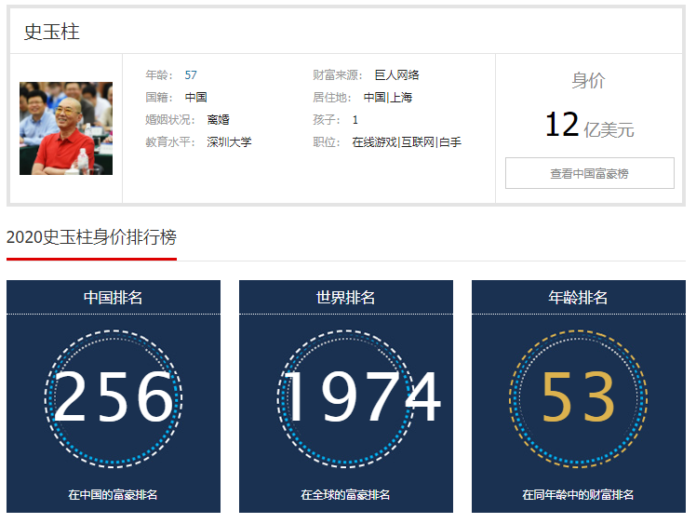696x523 pixels.
Task: Click the 256 China ranking circle
Action: tap(114, 398)
